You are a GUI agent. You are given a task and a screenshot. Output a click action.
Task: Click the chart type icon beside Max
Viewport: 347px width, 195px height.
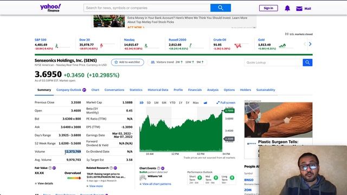click(x=205, y=103)
